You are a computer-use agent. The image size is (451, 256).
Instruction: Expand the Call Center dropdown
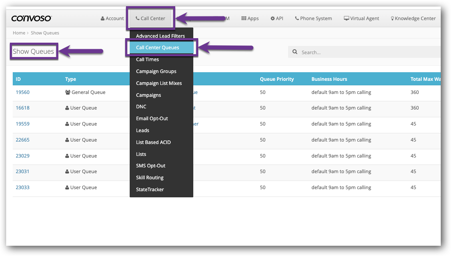click(150, 18)
